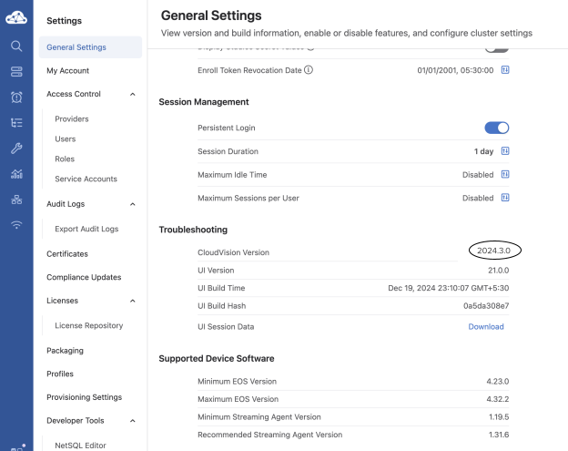Click Minimum Streaming Agent Version 1.19.5

[499, 417]
